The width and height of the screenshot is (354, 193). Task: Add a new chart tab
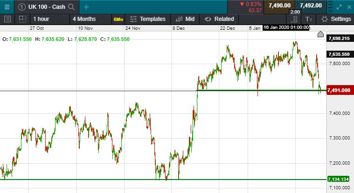86,7
